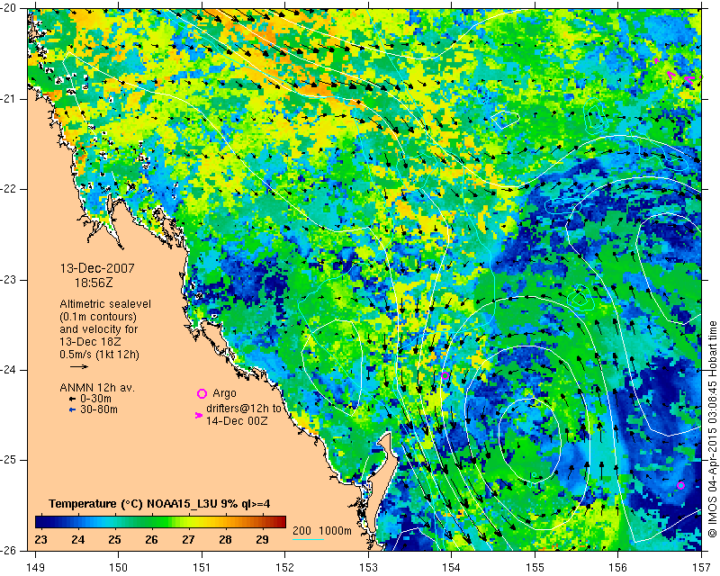Click the 'Temperature (°C) NOAA15_L3U 9% ql>=4' title

coord(159,504)
